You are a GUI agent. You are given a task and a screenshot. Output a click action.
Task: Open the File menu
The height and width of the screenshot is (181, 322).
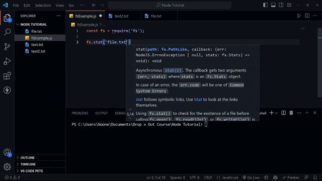[16, 5]
